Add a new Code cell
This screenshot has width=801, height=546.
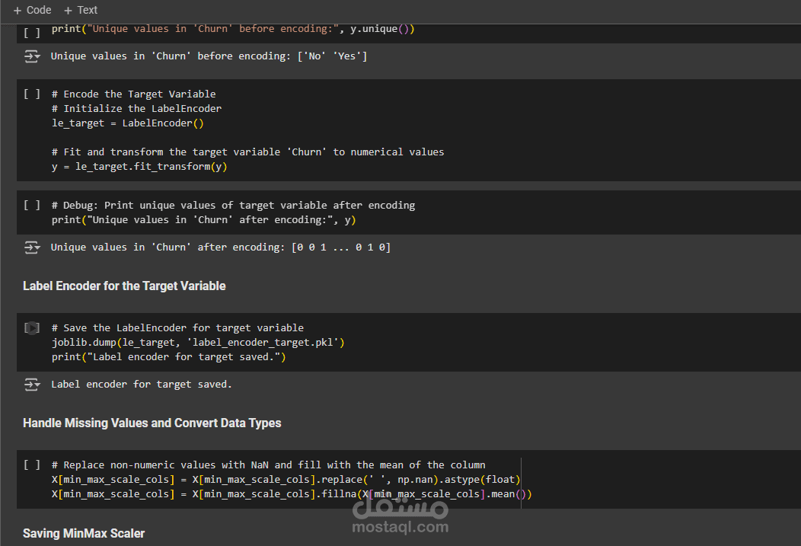click(32, 10)
